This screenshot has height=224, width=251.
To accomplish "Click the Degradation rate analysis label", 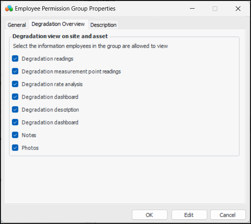I will tap(52, 84).
